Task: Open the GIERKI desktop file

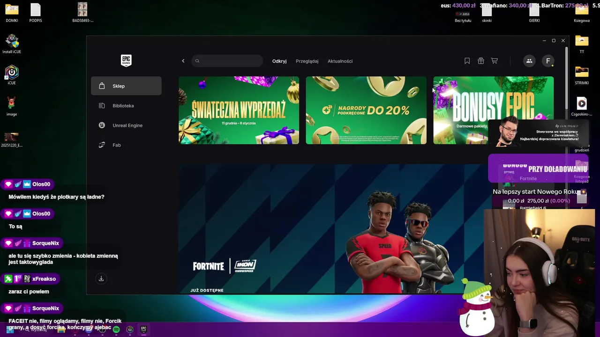Action: click(x=534, y=14)
